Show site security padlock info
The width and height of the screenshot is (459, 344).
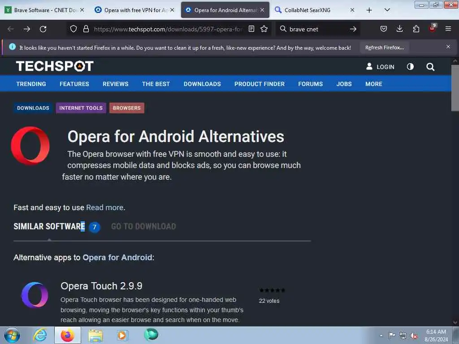(x=86, y=29)
